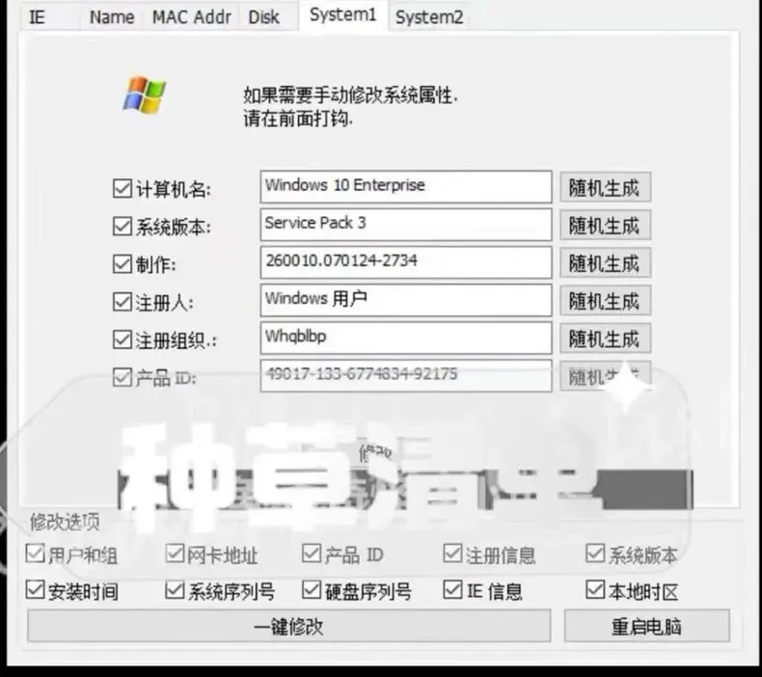Toggle the 系统版本 field checkbox
Image resolution: width=762 pixels, height=677 pixels.
[122, 226]
